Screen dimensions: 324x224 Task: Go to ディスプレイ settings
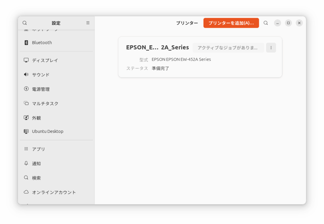56,60
